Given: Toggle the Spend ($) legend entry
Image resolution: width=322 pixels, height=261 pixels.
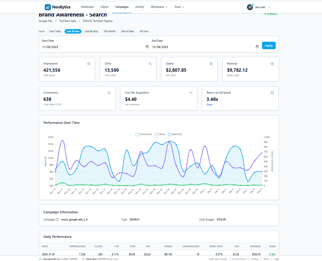Looking at the screenshot, I should tap(175, 134).
